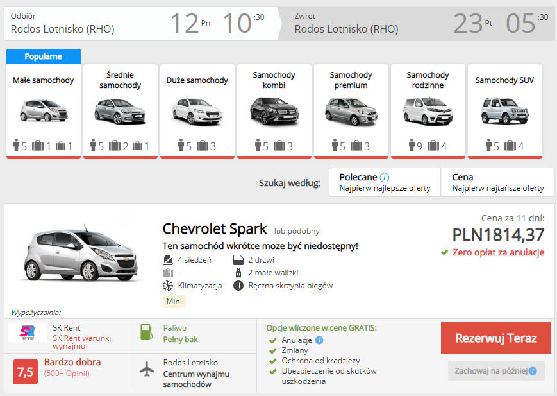This screenshot has height=396, width=557.
Task: Click the Chevrolet Spark title
Action: pos(215,228)
